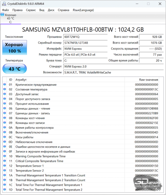Click raw value 0000000E8215E
The image size is (166, 195).
tap(147, 123)
